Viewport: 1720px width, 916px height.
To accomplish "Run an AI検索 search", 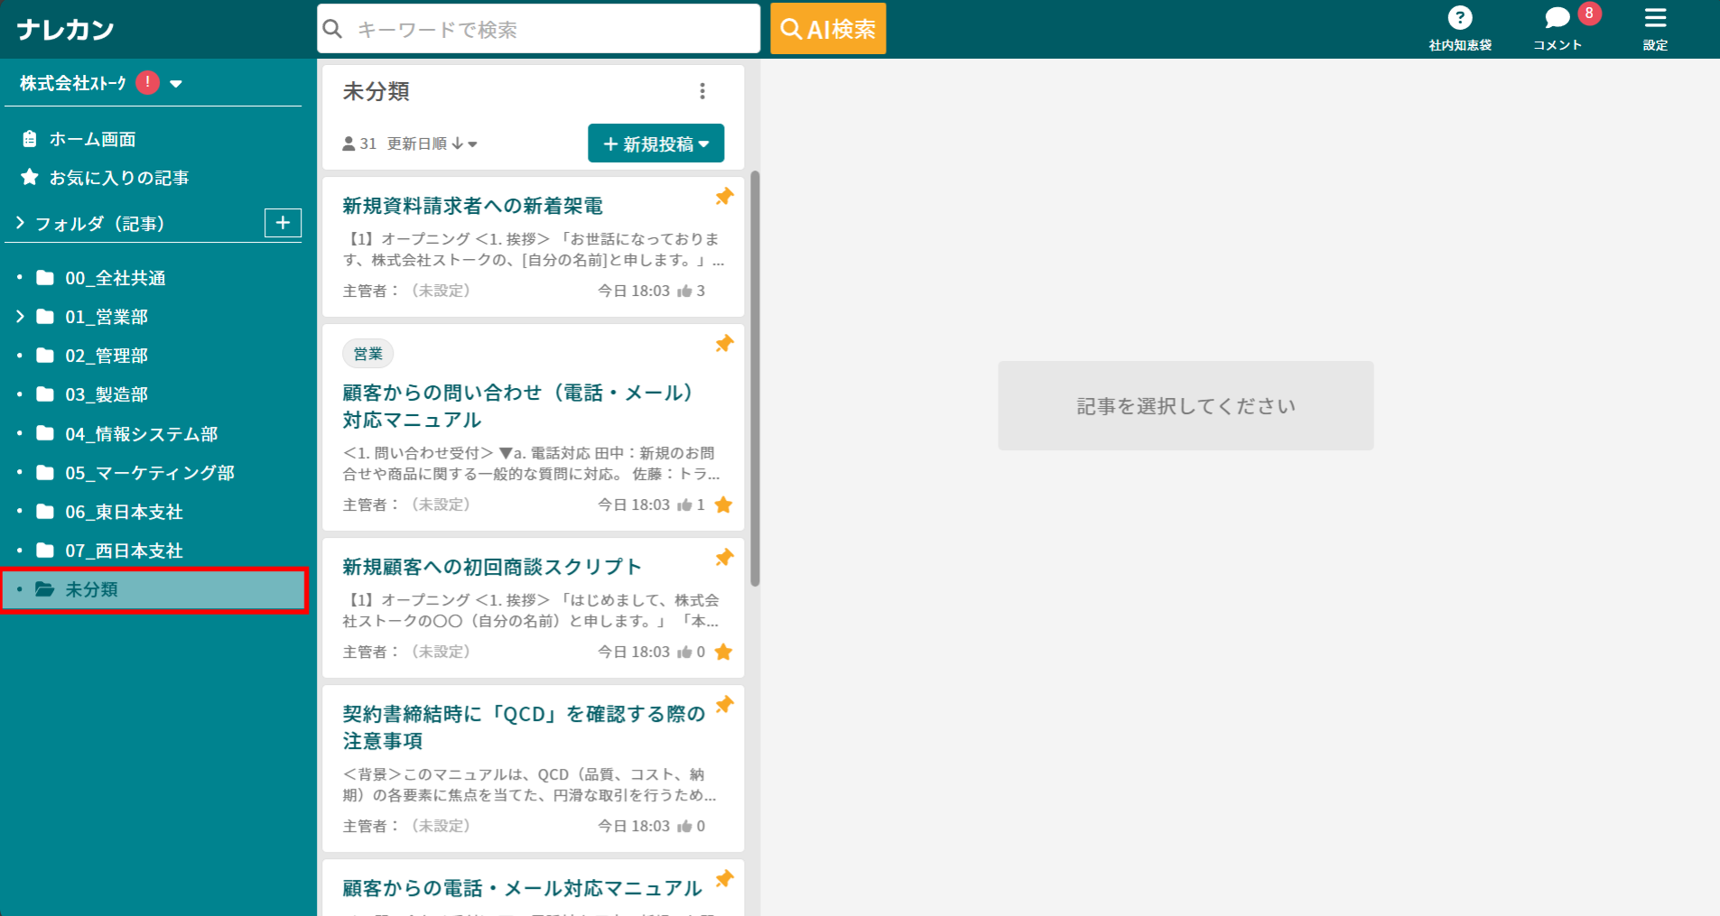I will (827, 28).
